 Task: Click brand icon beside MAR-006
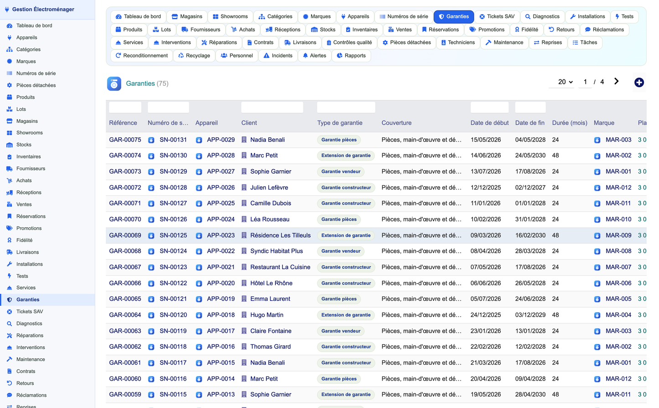(x=597, y=283)
